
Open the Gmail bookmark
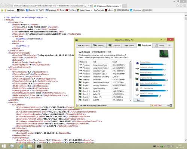61,10
